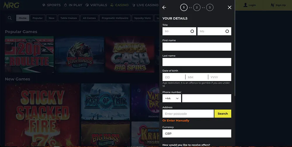This screenshot has height=147, width=292.
Task: Open the Live Casino section
Action: (x=145, y=5)
